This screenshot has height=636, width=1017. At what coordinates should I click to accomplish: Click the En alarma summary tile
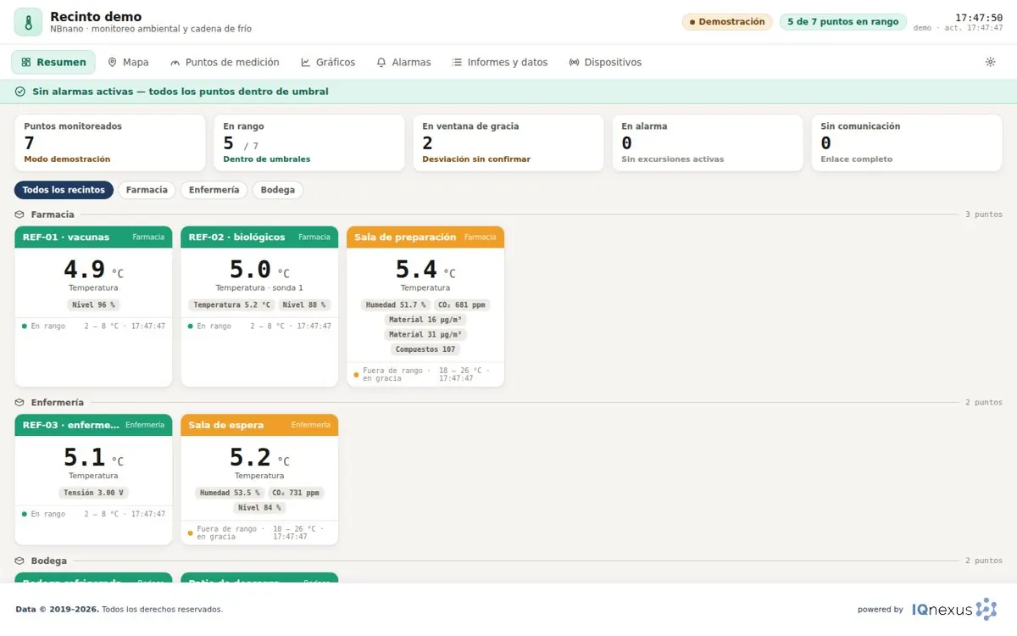708,143
